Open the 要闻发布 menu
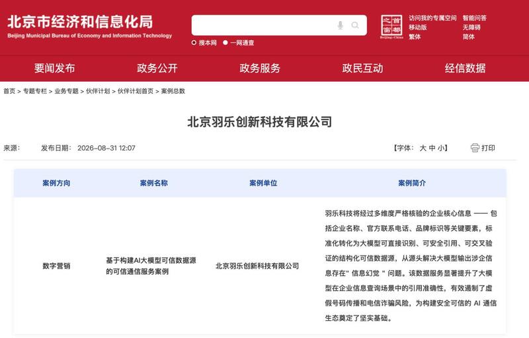The width and height of the screenshot is (529, 338). point(54,69)
